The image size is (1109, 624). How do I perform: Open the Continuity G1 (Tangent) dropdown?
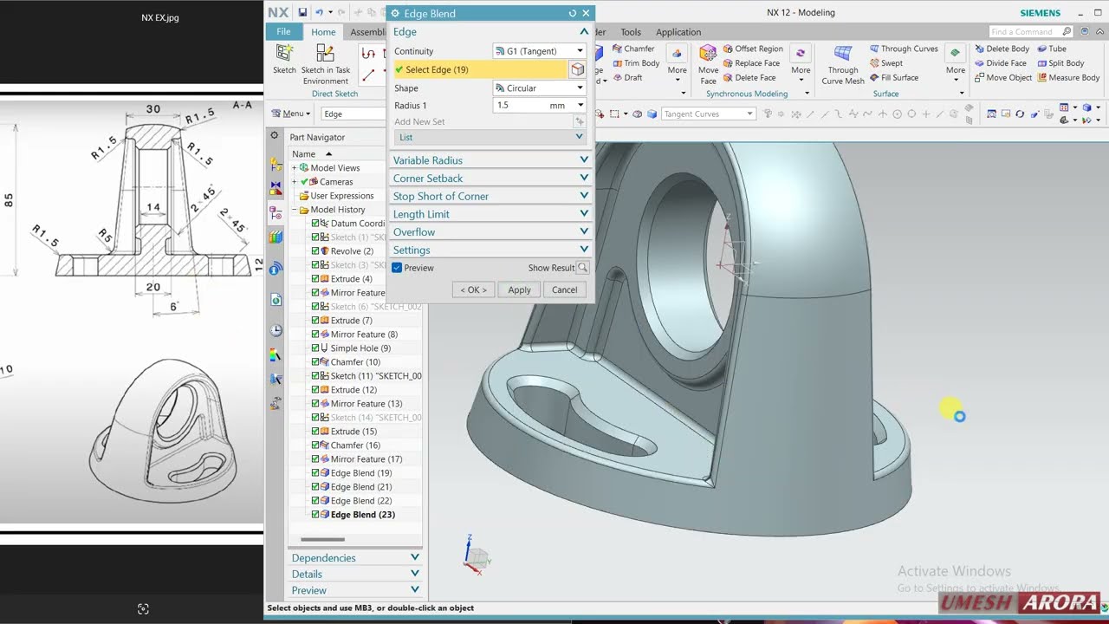539,51
